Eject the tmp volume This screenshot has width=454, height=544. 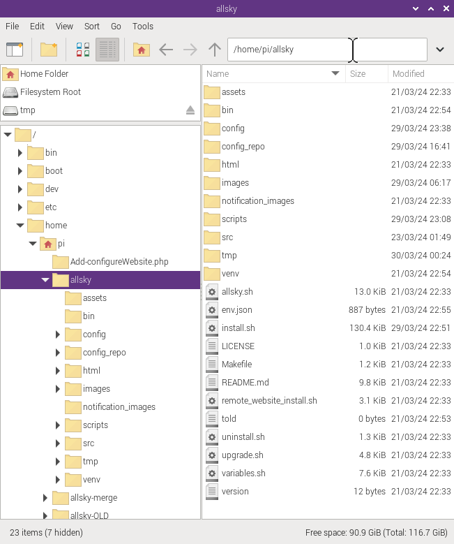coord(190,110)
